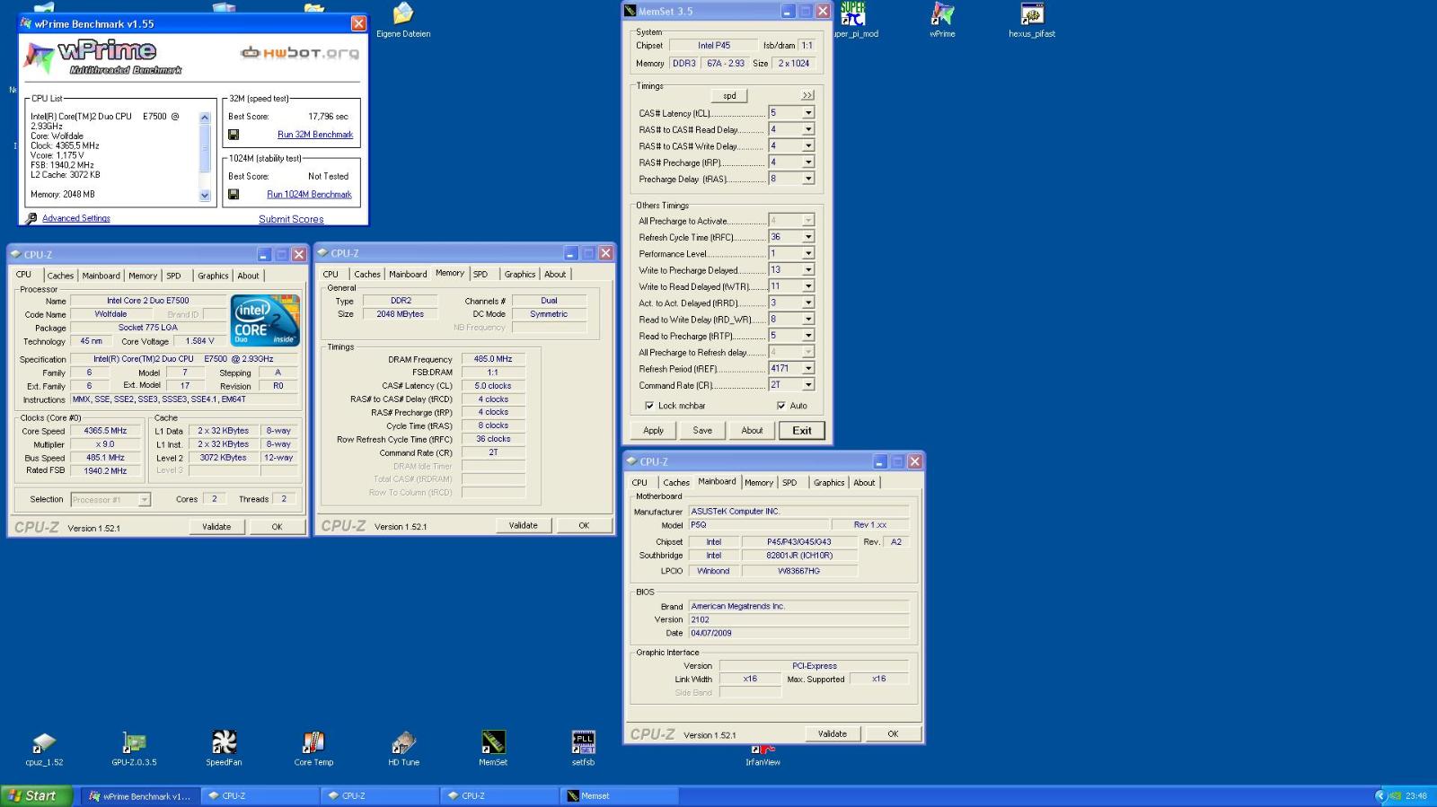Click the About button in MemSet
The width and height of the screenshot is (1437, 807).
[x=752, y=430]
